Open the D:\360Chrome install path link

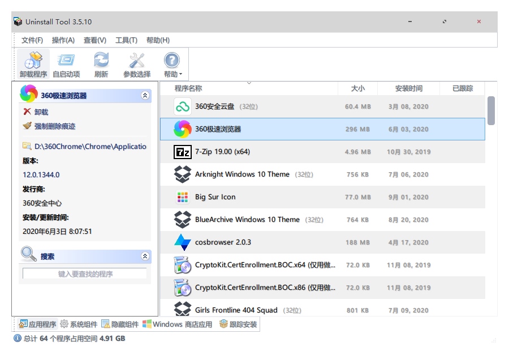90,146
